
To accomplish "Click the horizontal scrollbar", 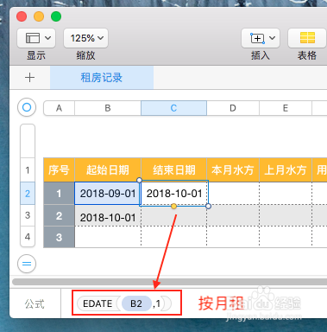I will click(x=169, y=282).
